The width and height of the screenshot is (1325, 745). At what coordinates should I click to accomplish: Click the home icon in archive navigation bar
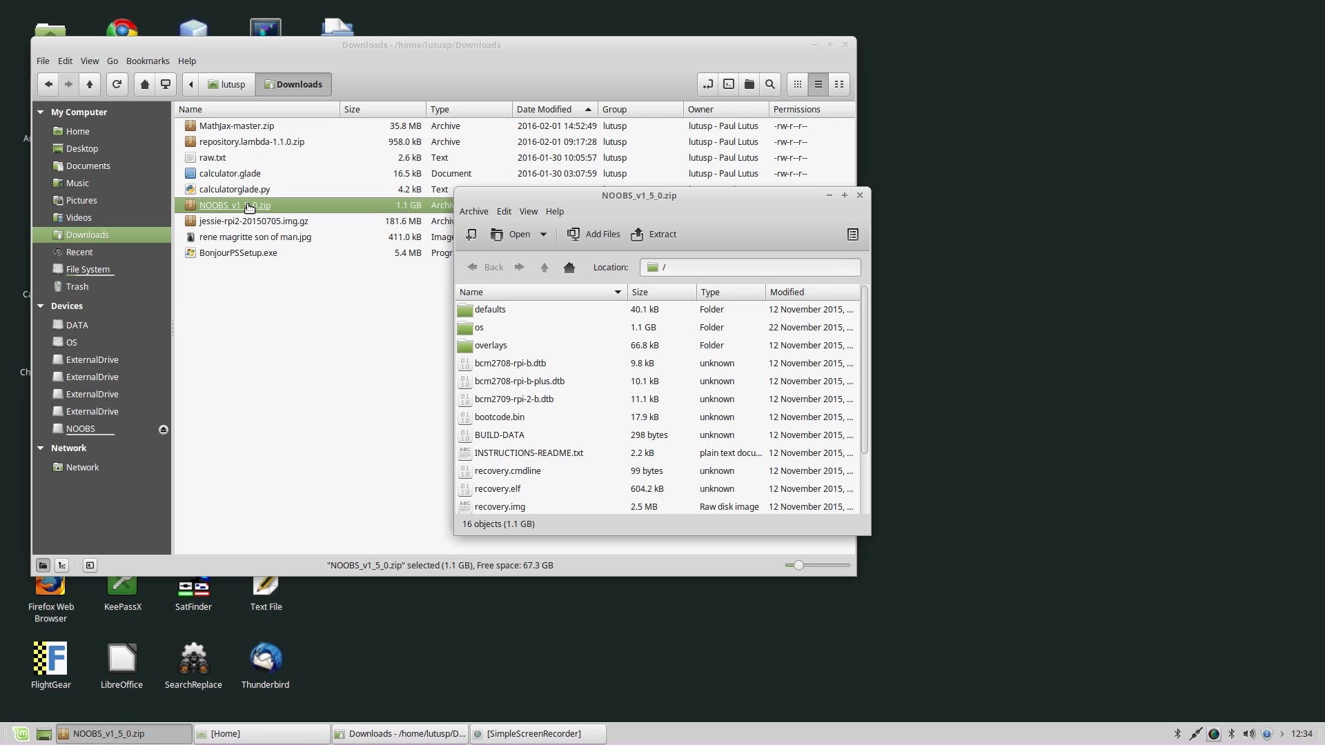[569, 267]
